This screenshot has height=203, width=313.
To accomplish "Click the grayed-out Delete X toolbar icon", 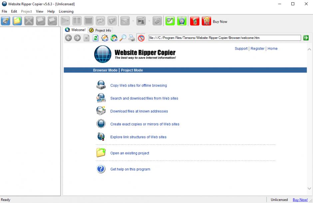I will 29,21.
